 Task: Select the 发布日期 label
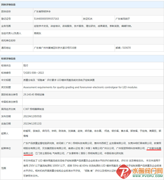6,116
